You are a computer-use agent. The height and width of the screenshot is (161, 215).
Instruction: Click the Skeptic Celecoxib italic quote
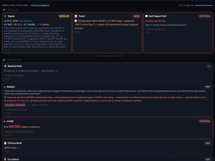[x=105, y=92]
